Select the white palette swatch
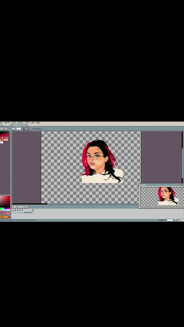The image size is (184, 327). [1, 142]
